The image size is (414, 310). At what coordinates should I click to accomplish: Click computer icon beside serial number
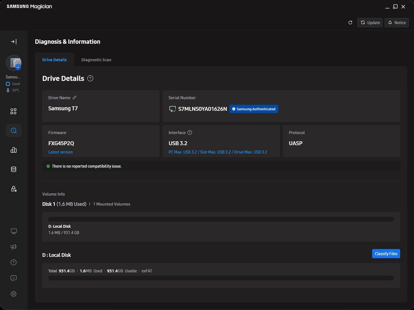(x=172, y=109)
